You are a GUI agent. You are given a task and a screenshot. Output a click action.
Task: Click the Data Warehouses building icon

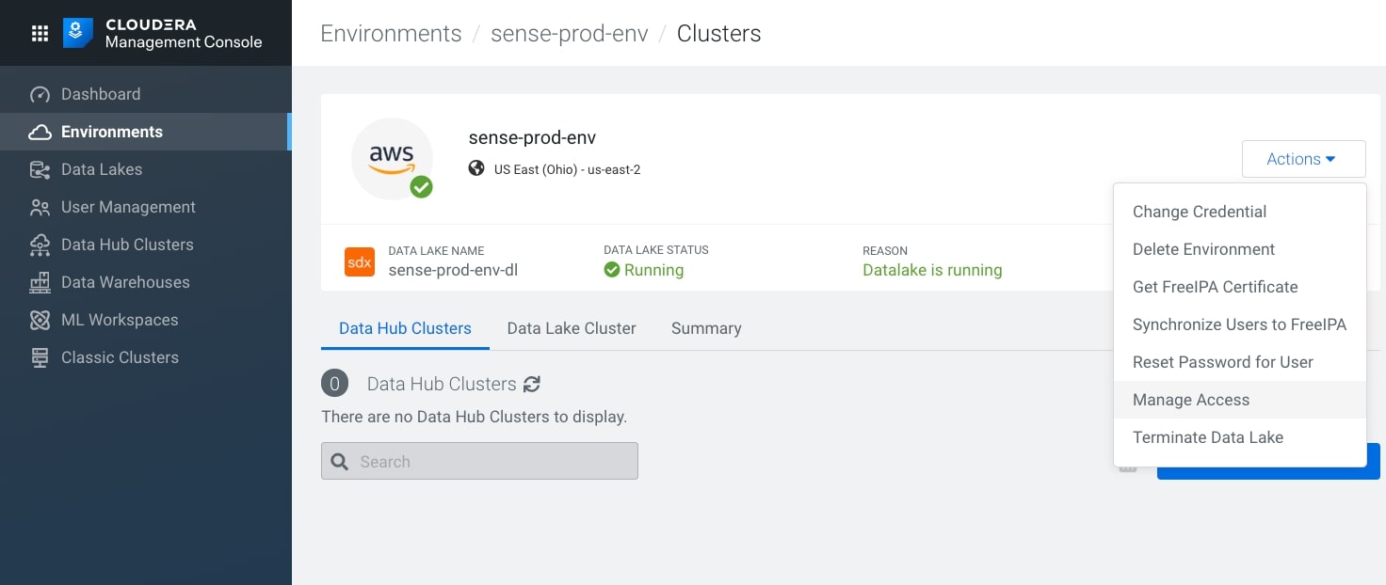coord(40,282)
